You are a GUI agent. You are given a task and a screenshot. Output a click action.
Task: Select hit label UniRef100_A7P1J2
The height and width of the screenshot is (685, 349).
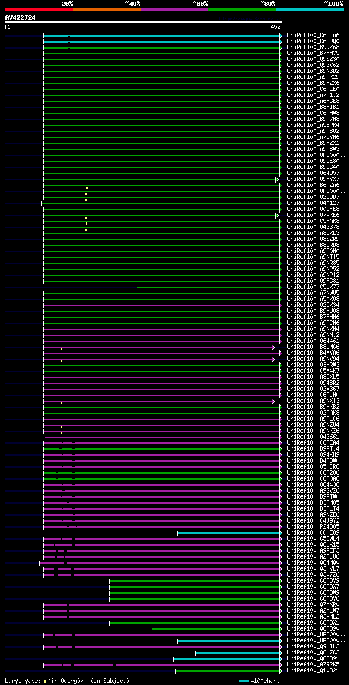(313, 95)
